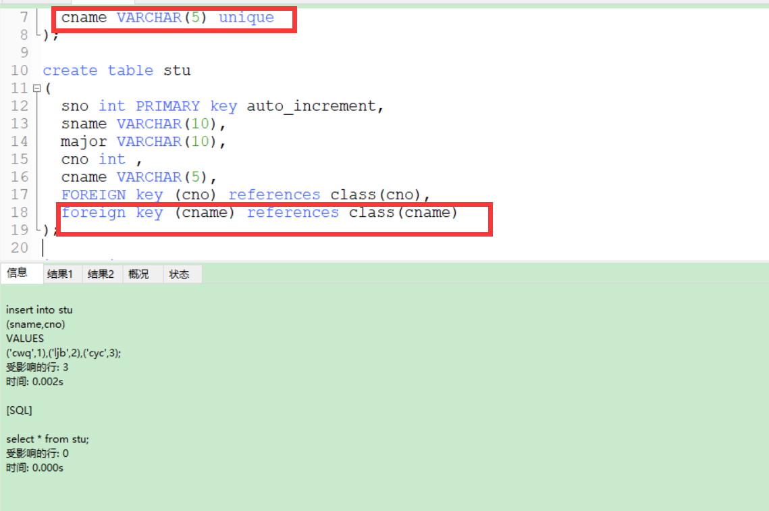Click '(sname,cno)' in the message log
Image resolution: width=769 pixels, height=511 pixels.
click(x=35, y=324)
